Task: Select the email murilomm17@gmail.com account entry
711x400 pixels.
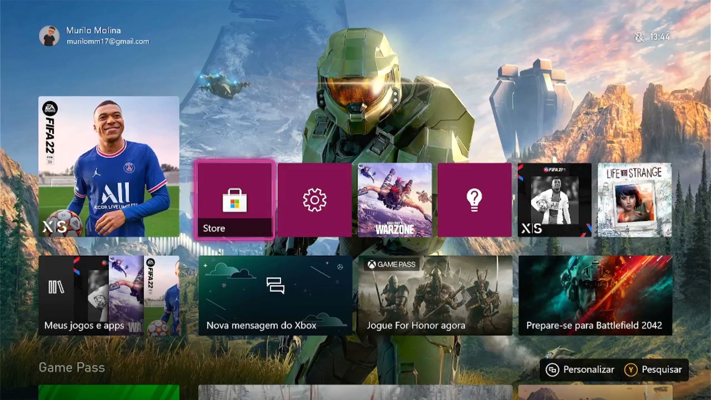Action: point(107,41)
